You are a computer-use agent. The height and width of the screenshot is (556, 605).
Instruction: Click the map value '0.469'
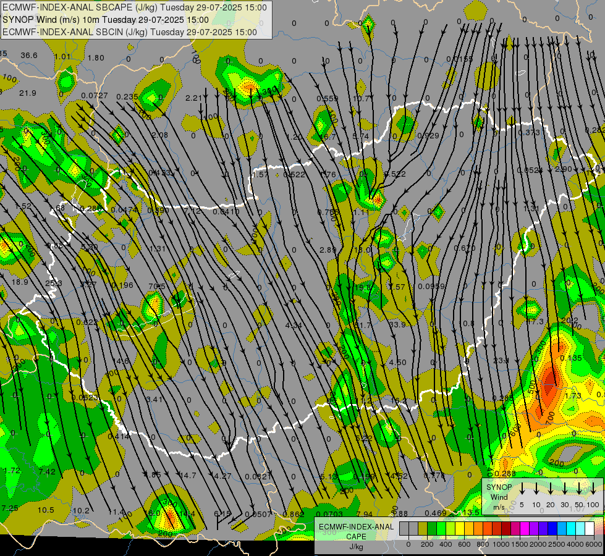pyautogui.click(x=436, y=513)
